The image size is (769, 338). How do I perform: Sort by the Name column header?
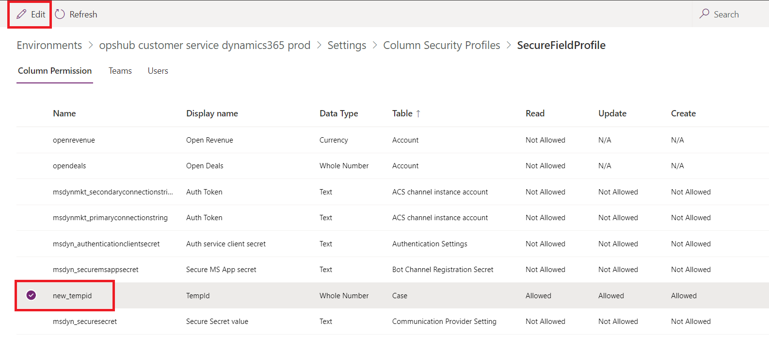coord(64,113)
